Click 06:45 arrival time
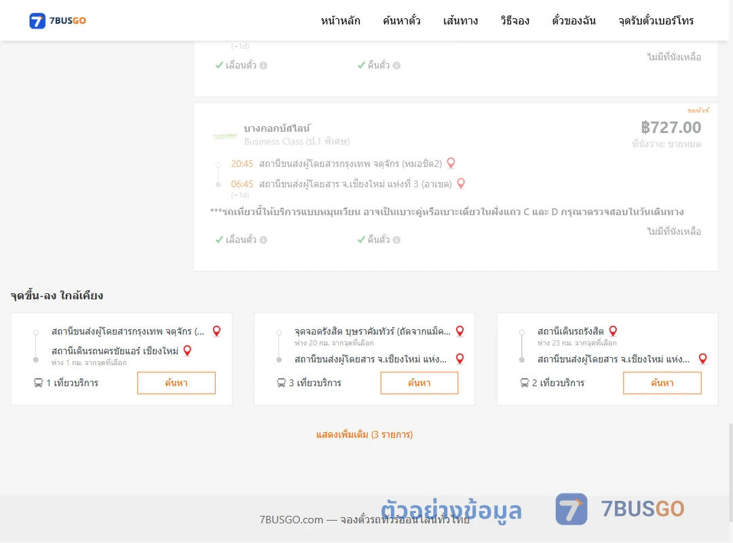Image resolution: width=733 pixels, height=543 pixels. (x=242, y=184)
